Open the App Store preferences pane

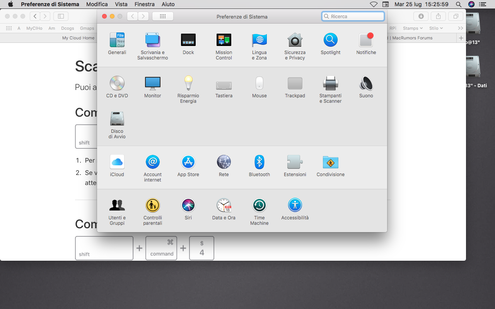(188, 166)
